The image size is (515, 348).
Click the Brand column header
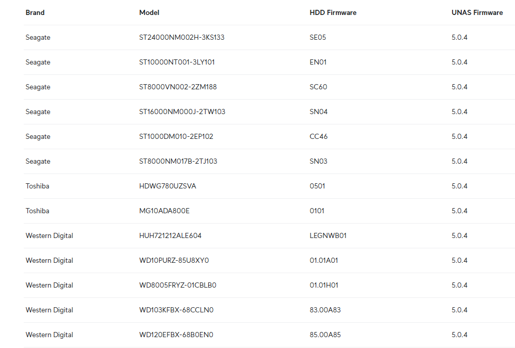click(35, 12)
